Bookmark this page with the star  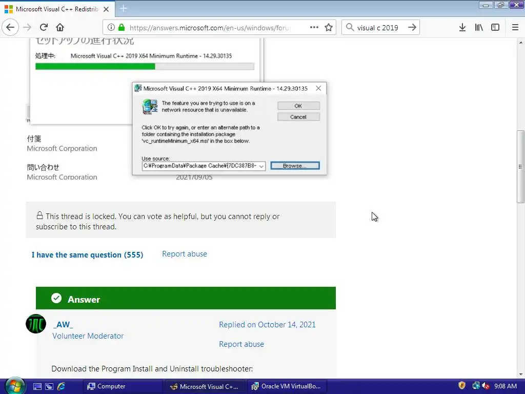point(329,28)
